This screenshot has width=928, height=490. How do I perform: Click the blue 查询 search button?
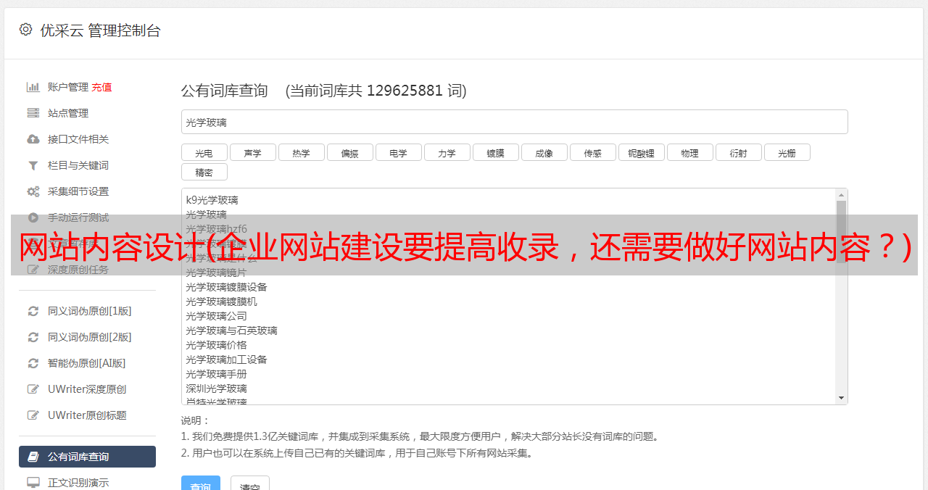point(201,484)
